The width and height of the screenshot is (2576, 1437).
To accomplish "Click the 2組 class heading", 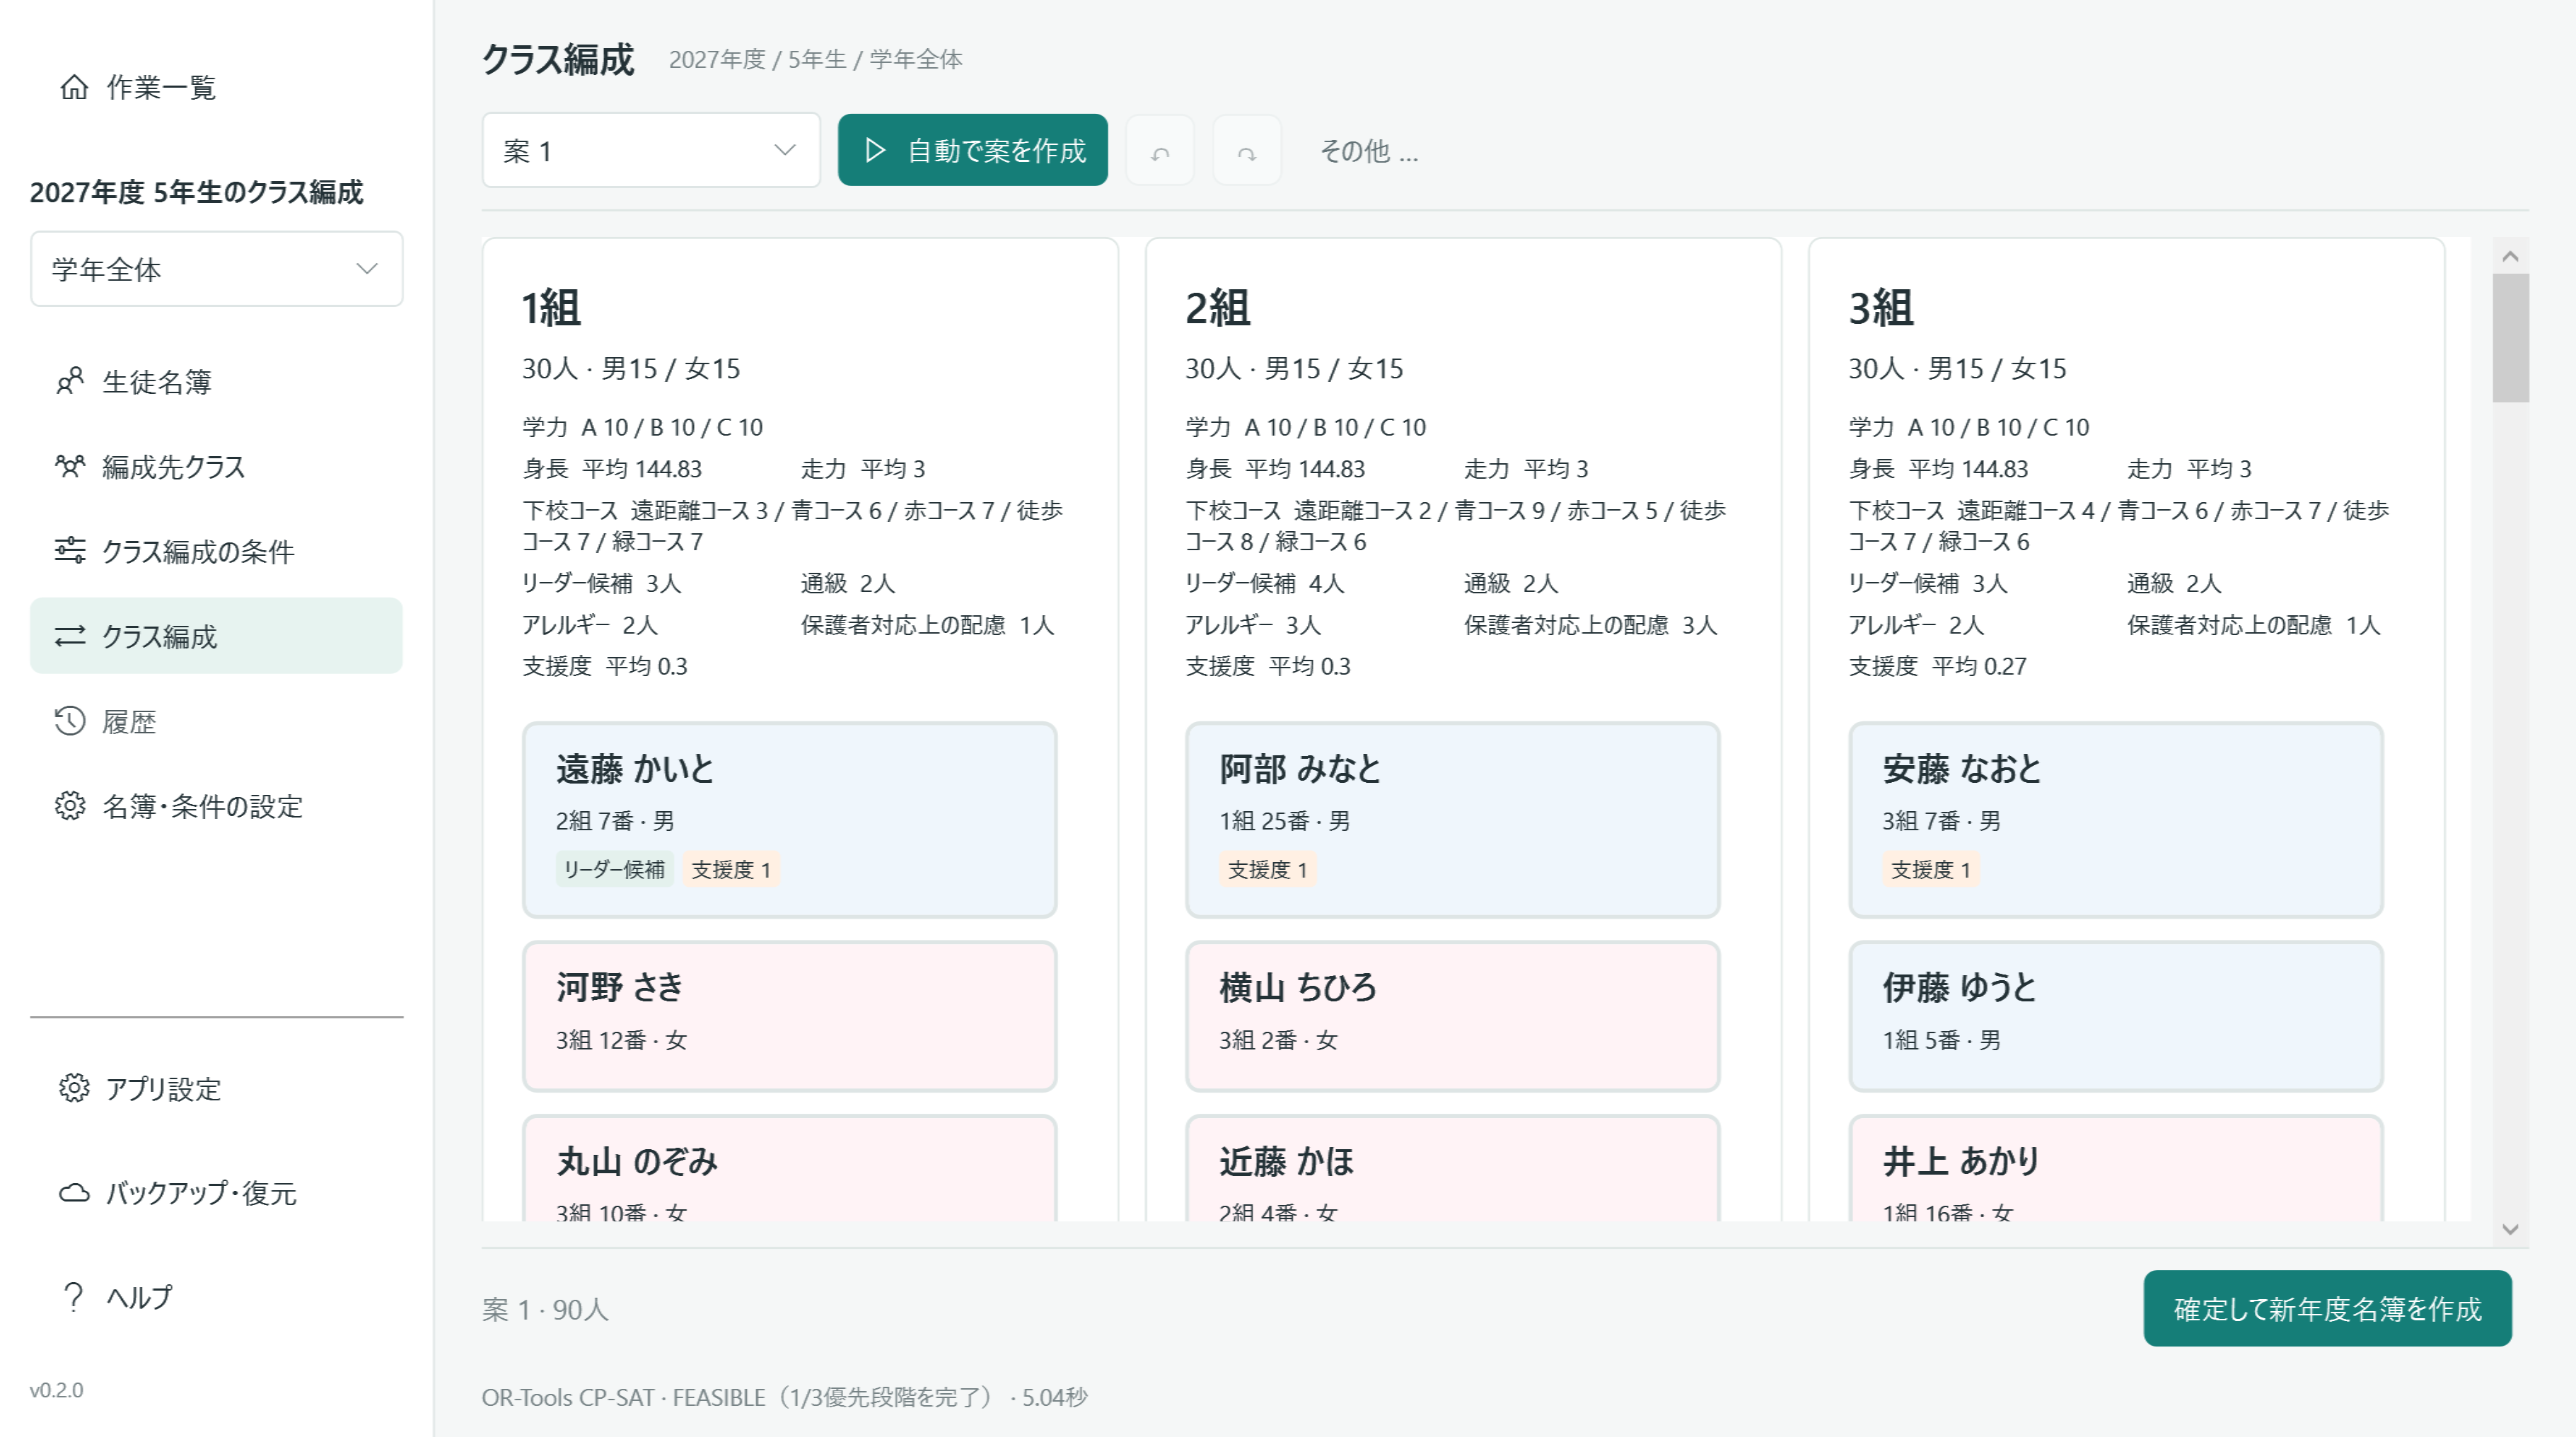I will tap(1217, 308).
